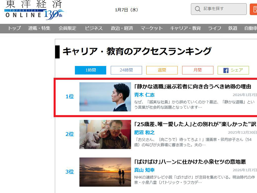The width and height of the screenshot is (257, 193).
Task: Open thumbnail of the 2位 article
Action: tap(105, 134)
